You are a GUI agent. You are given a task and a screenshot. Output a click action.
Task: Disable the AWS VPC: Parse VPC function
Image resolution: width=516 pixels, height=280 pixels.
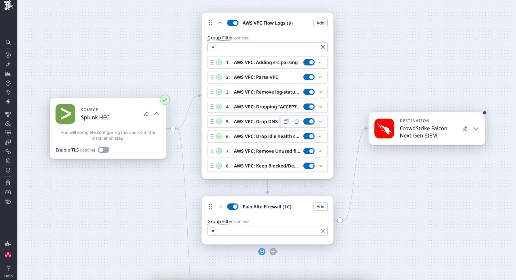point(309,77)
